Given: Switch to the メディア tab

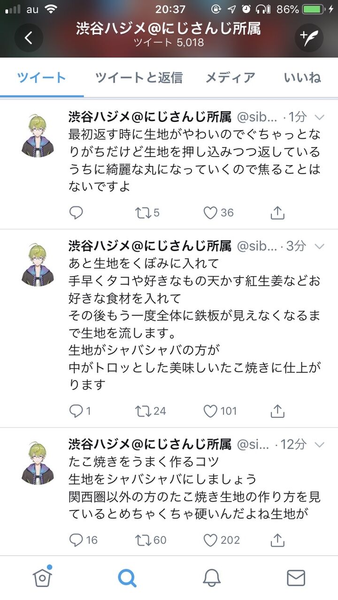Looking at the screenshot, I should [x=230, y=77].
